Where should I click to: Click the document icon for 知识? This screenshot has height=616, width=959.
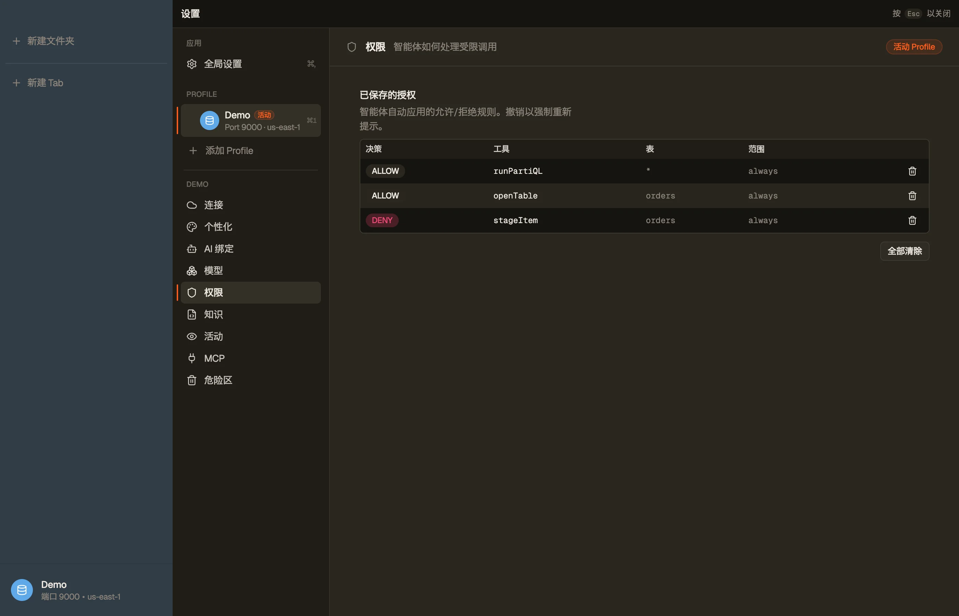(x=192, y=315)
